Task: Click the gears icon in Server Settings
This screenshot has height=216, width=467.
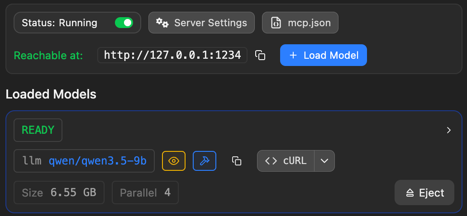Action: pyautogui.click(x=162, y=23)
